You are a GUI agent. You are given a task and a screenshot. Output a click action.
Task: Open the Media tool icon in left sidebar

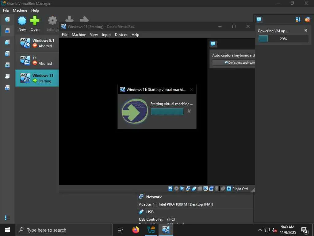pyautogui.click(x=7, y=53)
